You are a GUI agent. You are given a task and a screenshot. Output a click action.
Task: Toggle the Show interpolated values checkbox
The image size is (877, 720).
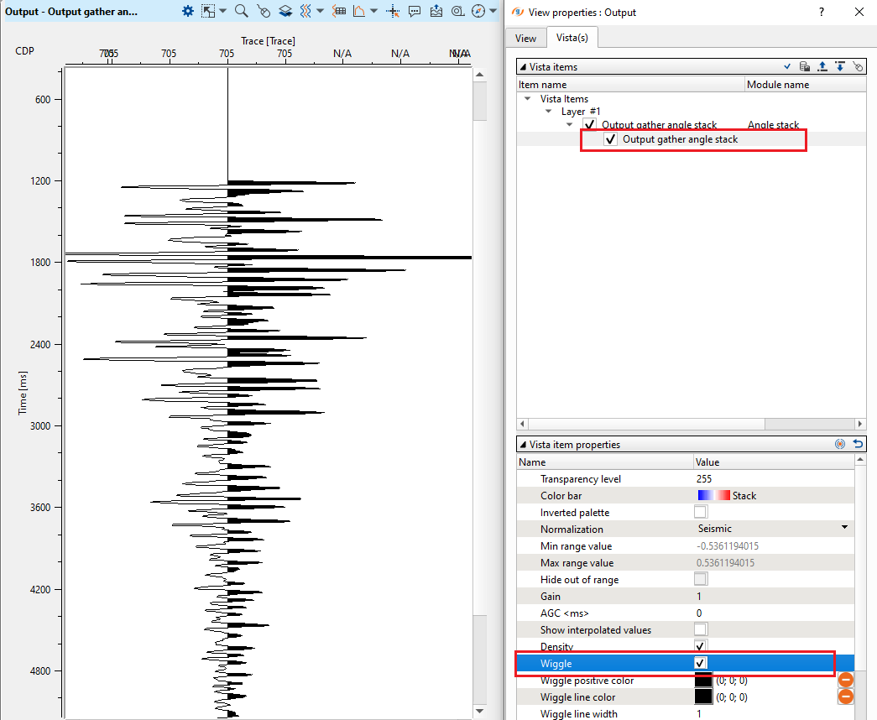point(701,629)
